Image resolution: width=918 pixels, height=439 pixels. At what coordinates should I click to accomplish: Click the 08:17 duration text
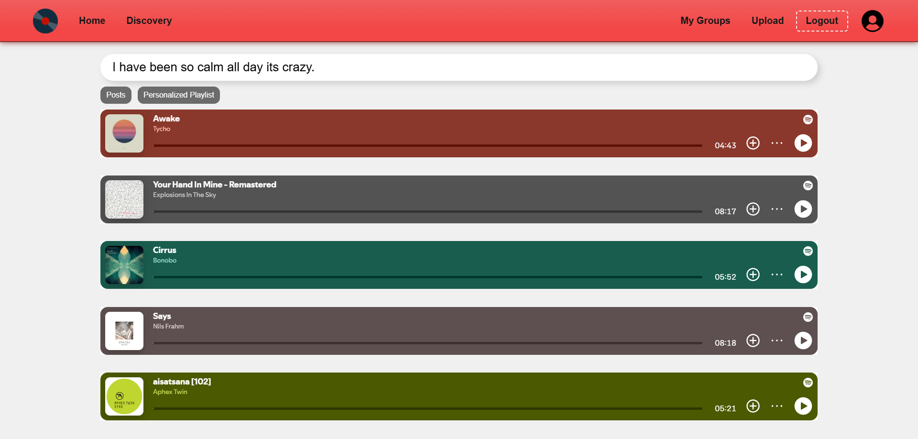(x=725, y=211)
